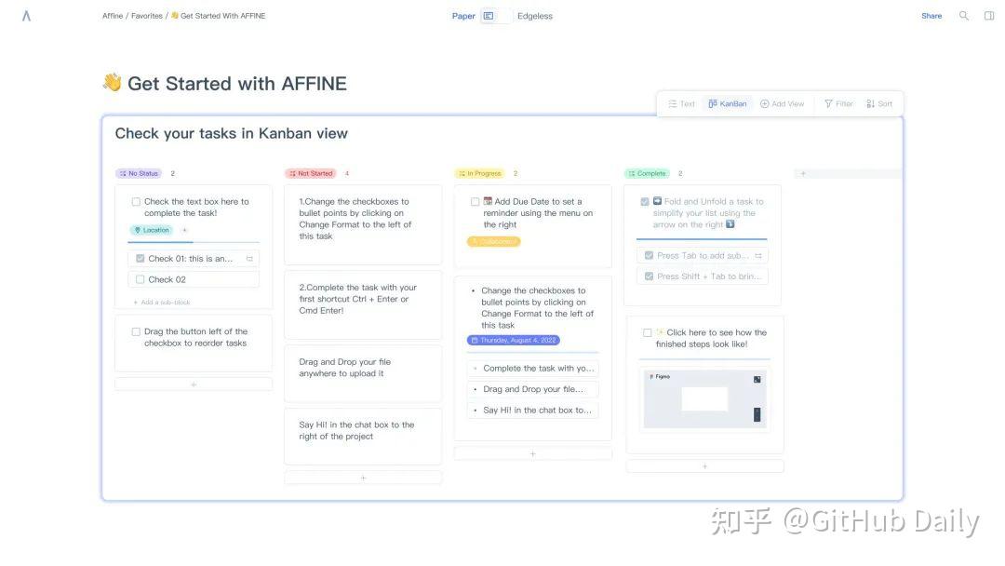Click the 'Get Started with AFFINE' page title
Viewport: 1005px width, 566px height.
point(237,84)
